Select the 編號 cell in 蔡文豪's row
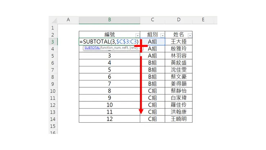This screenshot has width=266, height=150. tap(109, 77)
